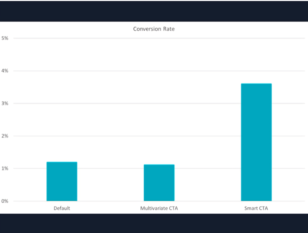
Task: Click the dark navy band at bottom
Action: point(154,223)
